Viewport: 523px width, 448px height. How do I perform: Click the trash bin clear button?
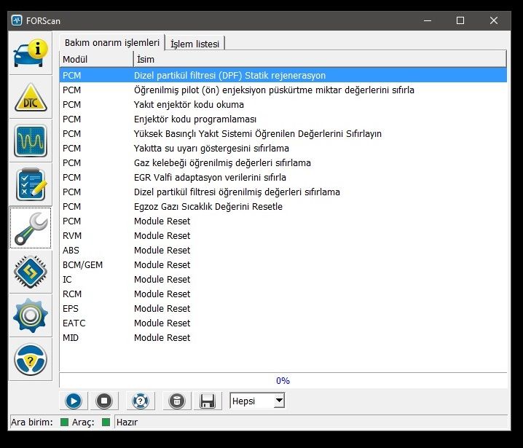click(177, 401)
